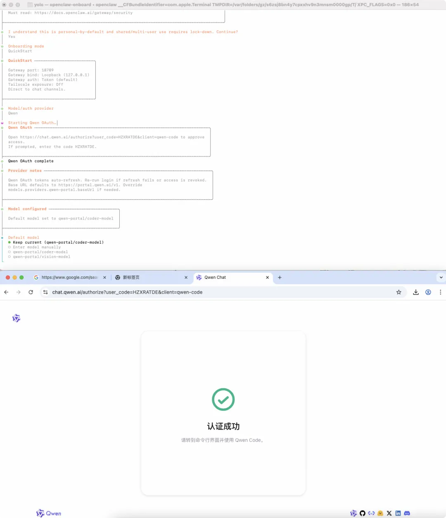Viewport: 446px width, 518px height.
Task: View site information icon in address bar
Action: pyautogui.click(x=45, y=292)
